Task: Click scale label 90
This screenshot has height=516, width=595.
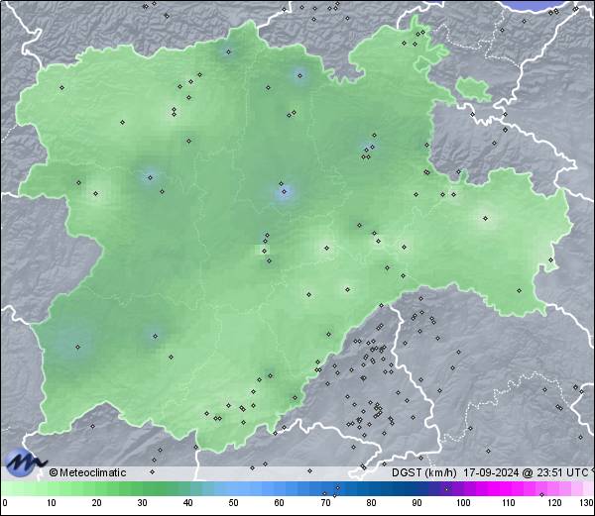Action: click(417, 503)
